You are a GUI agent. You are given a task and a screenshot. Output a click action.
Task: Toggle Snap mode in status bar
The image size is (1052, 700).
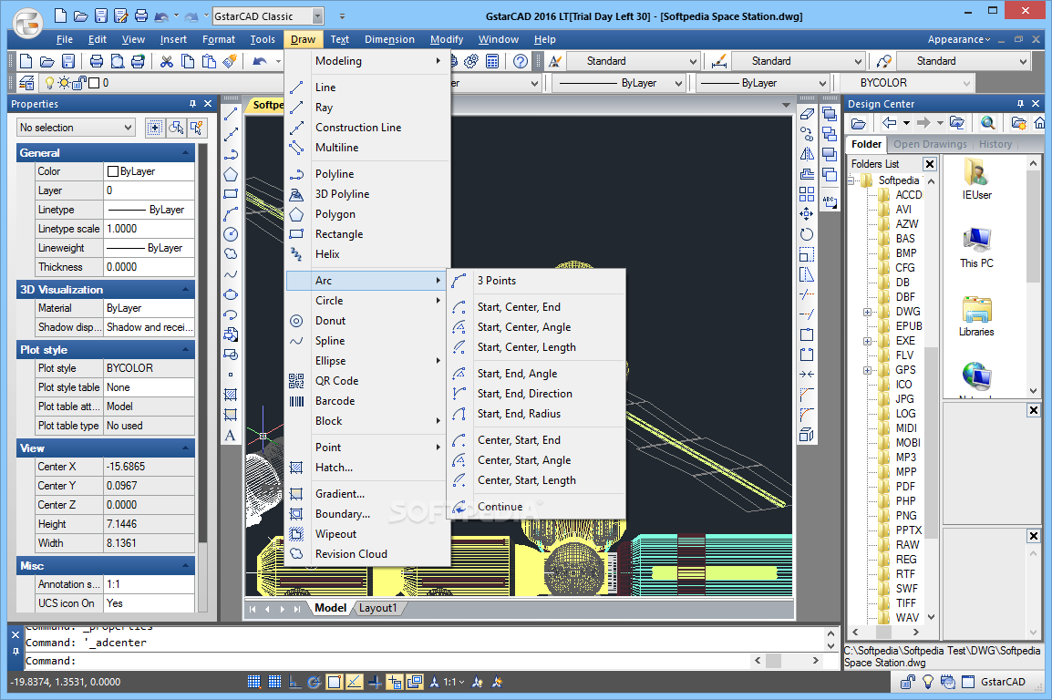tap(253, 682)
